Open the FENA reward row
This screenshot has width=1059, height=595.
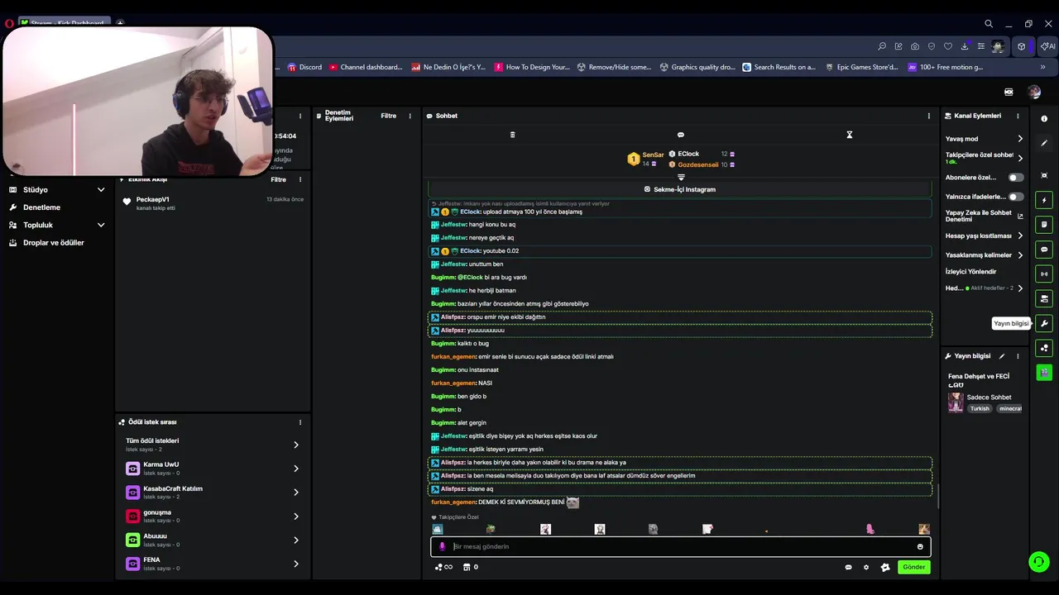click(213, 564)
